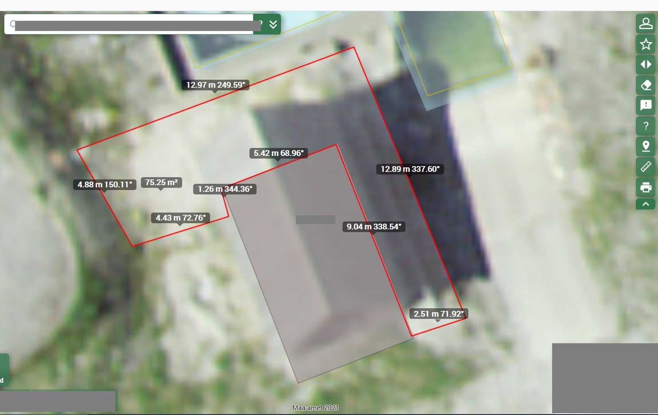This screenshot has width=658, height=415.
Task: Open the Maa-amet 2021 attribution link
Action: pos(315,408)
